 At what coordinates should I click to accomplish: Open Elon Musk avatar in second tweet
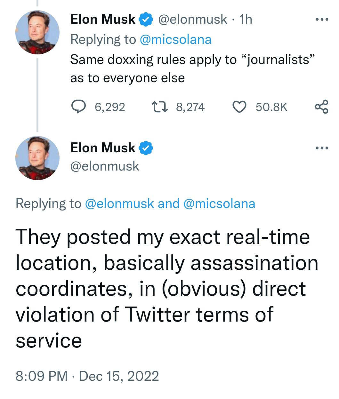(37, 158)
